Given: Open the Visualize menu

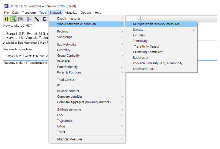Looking at the screenshot, I should point(71,13).
